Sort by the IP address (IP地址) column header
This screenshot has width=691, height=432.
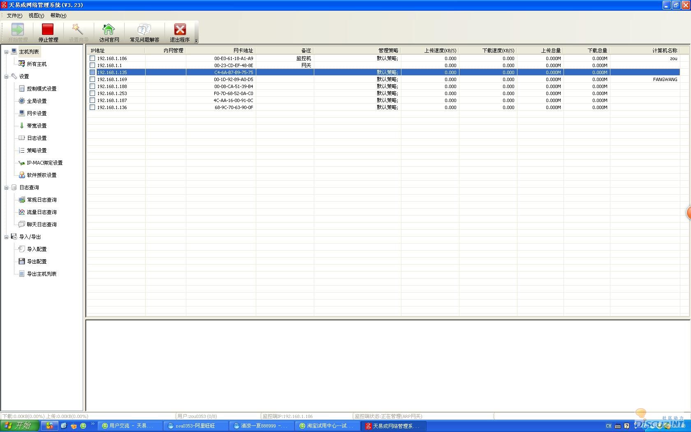coord(115,51)
